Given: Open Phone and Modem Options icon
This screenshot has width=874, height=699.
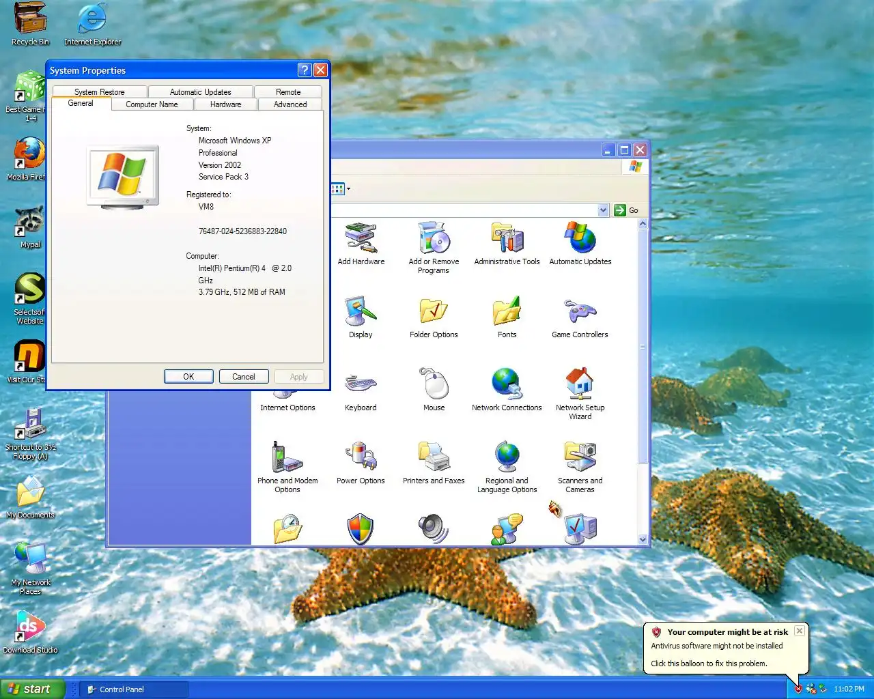Looking at the screenshot, I should click(x=287, y=467).
